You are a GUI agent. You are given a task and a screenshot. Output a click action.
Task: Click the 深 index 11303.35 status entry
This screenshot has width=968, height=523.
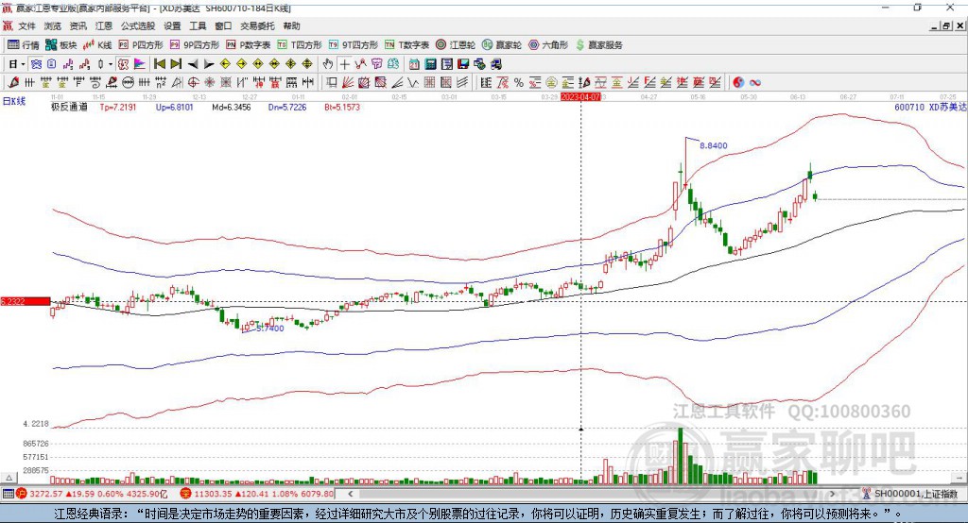(257, 494)
